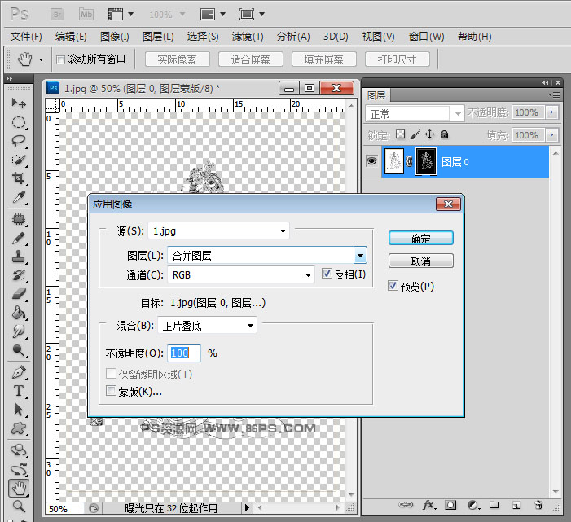Hide layer 图层 0 with eye icon

371,161
